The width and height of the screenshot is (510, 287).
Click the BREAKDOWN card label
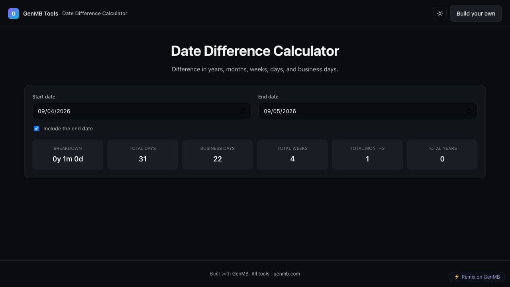[68, 148]
